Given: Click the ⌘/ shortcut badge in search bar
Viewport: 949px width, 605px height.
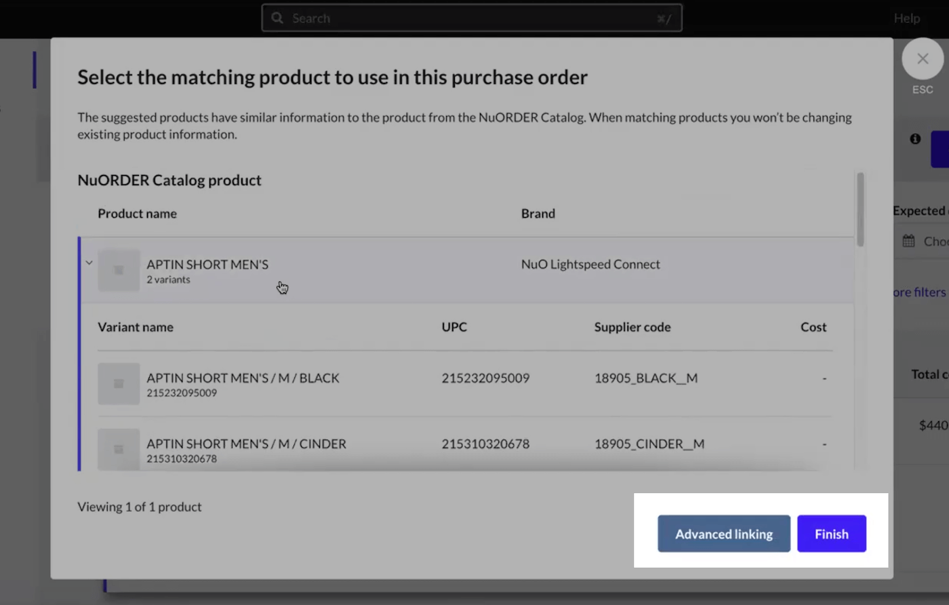Looking at the screenshot, I should (x=664, y=18).
